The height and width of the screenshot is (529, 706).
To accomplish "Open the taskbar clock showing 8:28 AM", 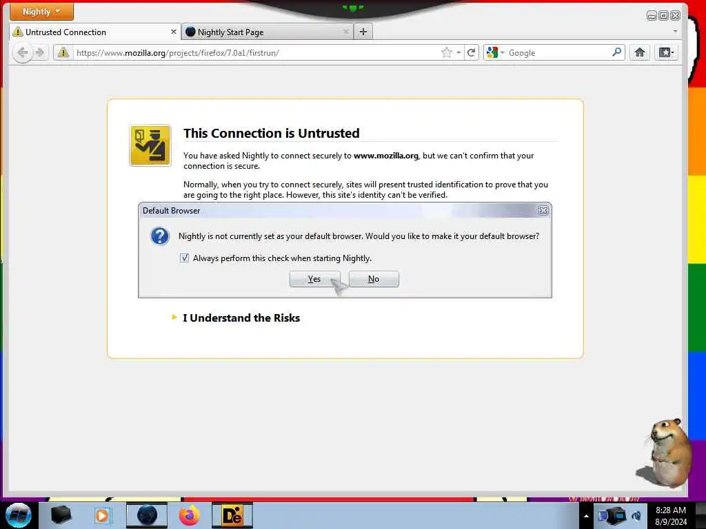I will coord(671,516).
